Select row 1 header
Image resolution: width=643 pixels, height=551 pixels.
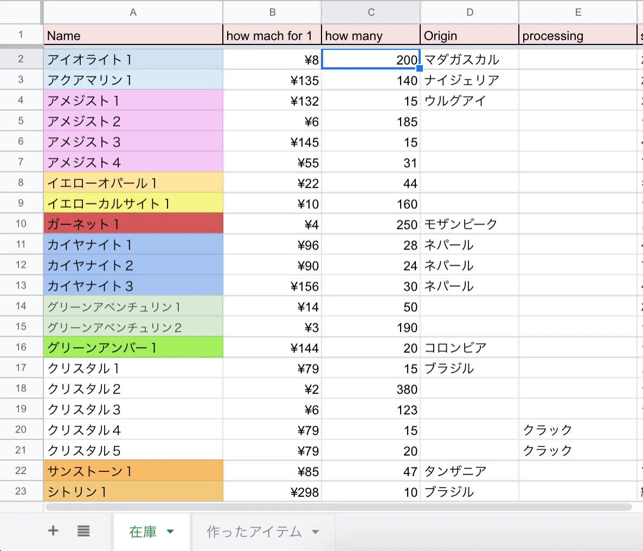click(x=21, y=35)
